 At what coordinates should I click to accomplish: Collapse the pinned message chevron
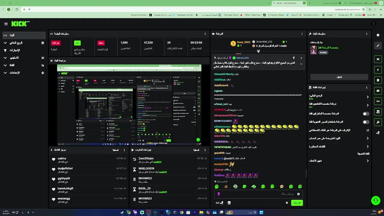[301, 64]
